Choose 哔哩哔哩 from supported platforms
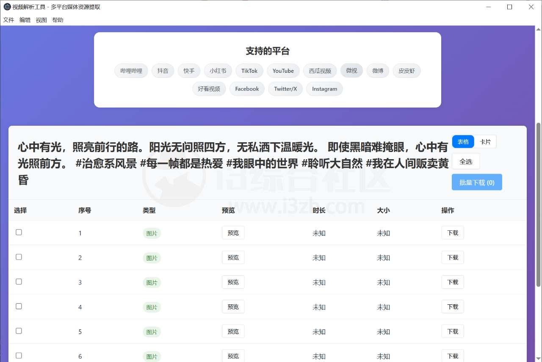 coord(131,71)
